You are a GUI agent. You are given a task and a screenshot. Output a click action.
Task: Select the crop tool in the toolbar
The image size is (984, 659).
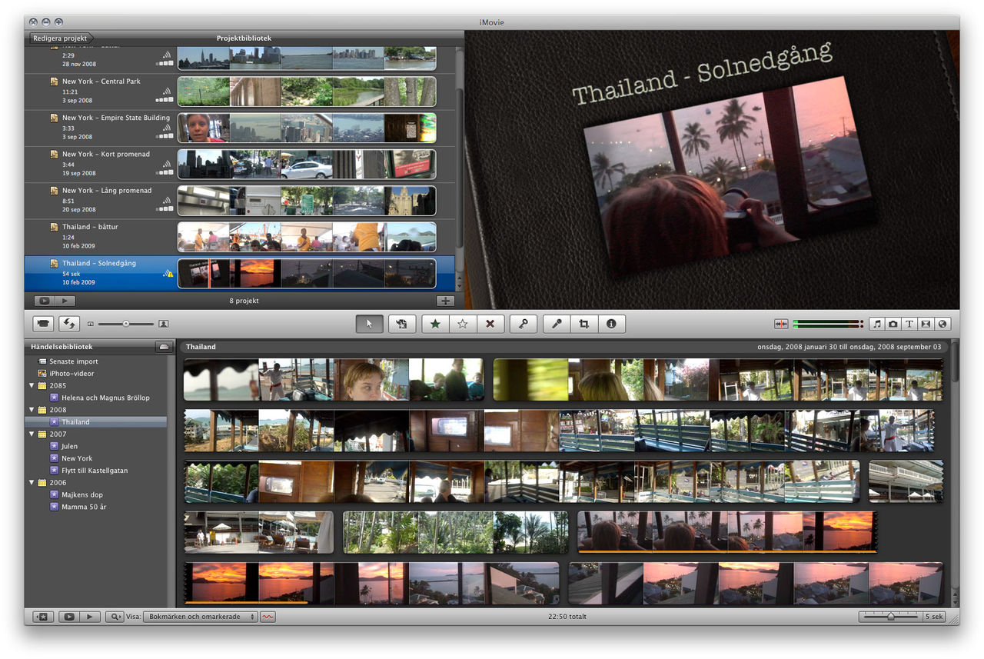click(x=583, y=324)
